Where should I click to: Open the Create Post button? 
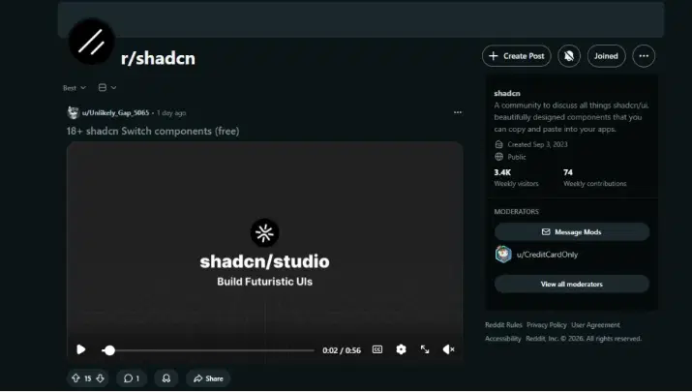tap(517, 56)
